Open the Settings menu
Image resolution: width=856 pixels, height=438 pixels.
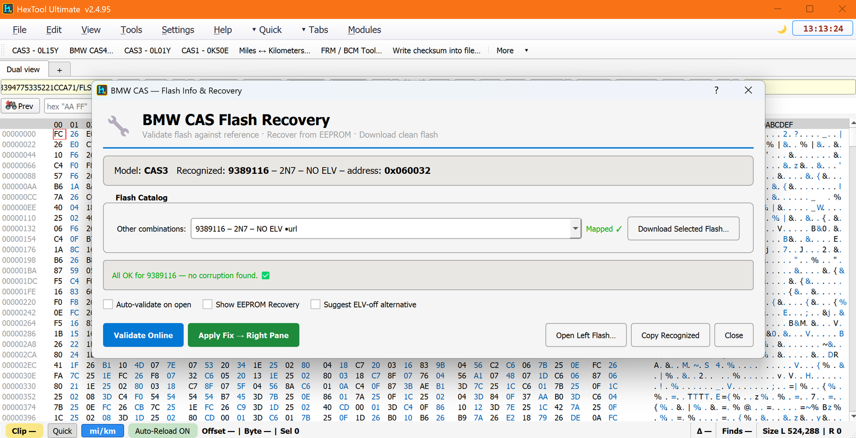pyautogui.click(x=178, y=30)
